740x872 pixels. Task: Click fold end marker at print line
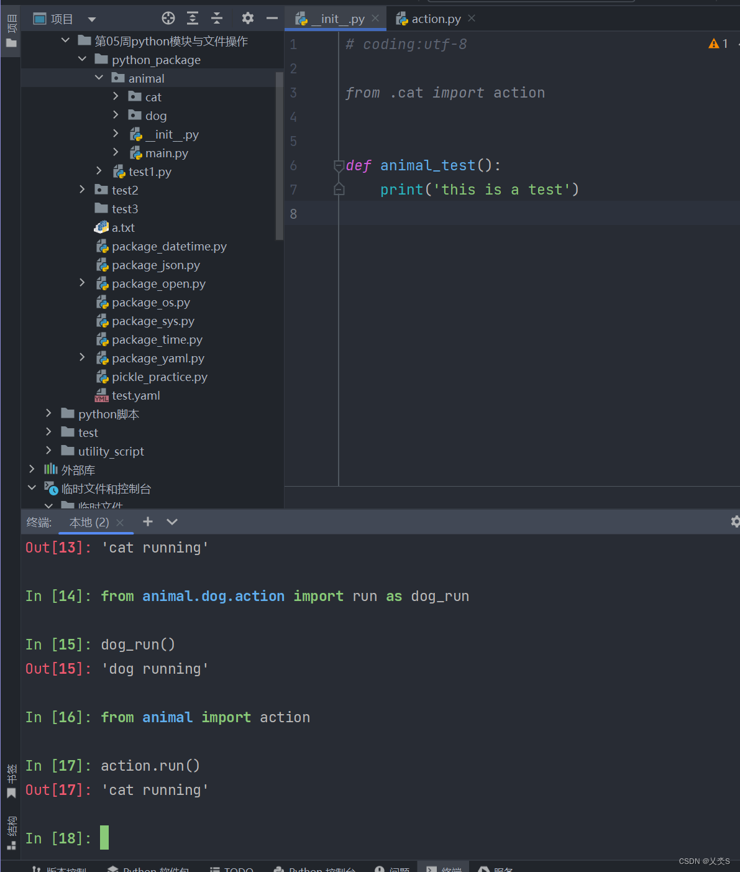point(339,190)
